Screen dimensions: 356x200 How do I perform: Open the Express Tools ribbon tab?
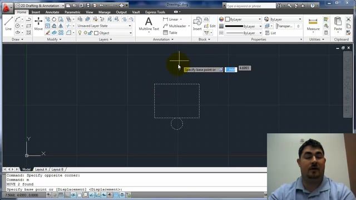pos(155,12)
